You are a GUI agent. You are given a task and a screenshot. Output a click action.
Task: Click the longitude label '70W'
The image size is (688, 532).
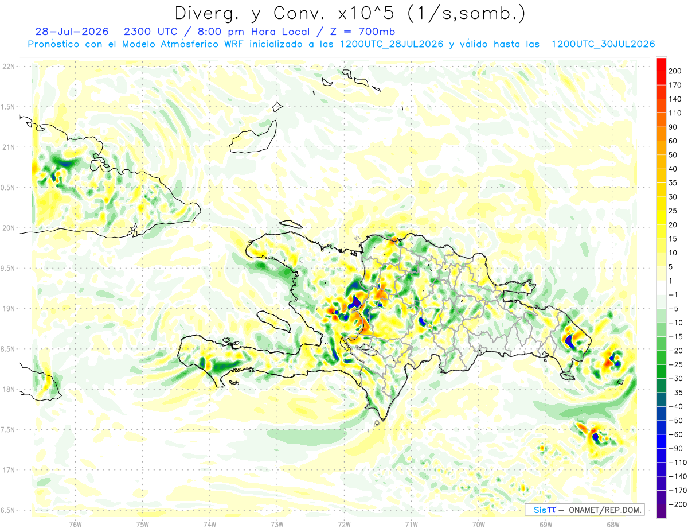[x=478, y=523]
